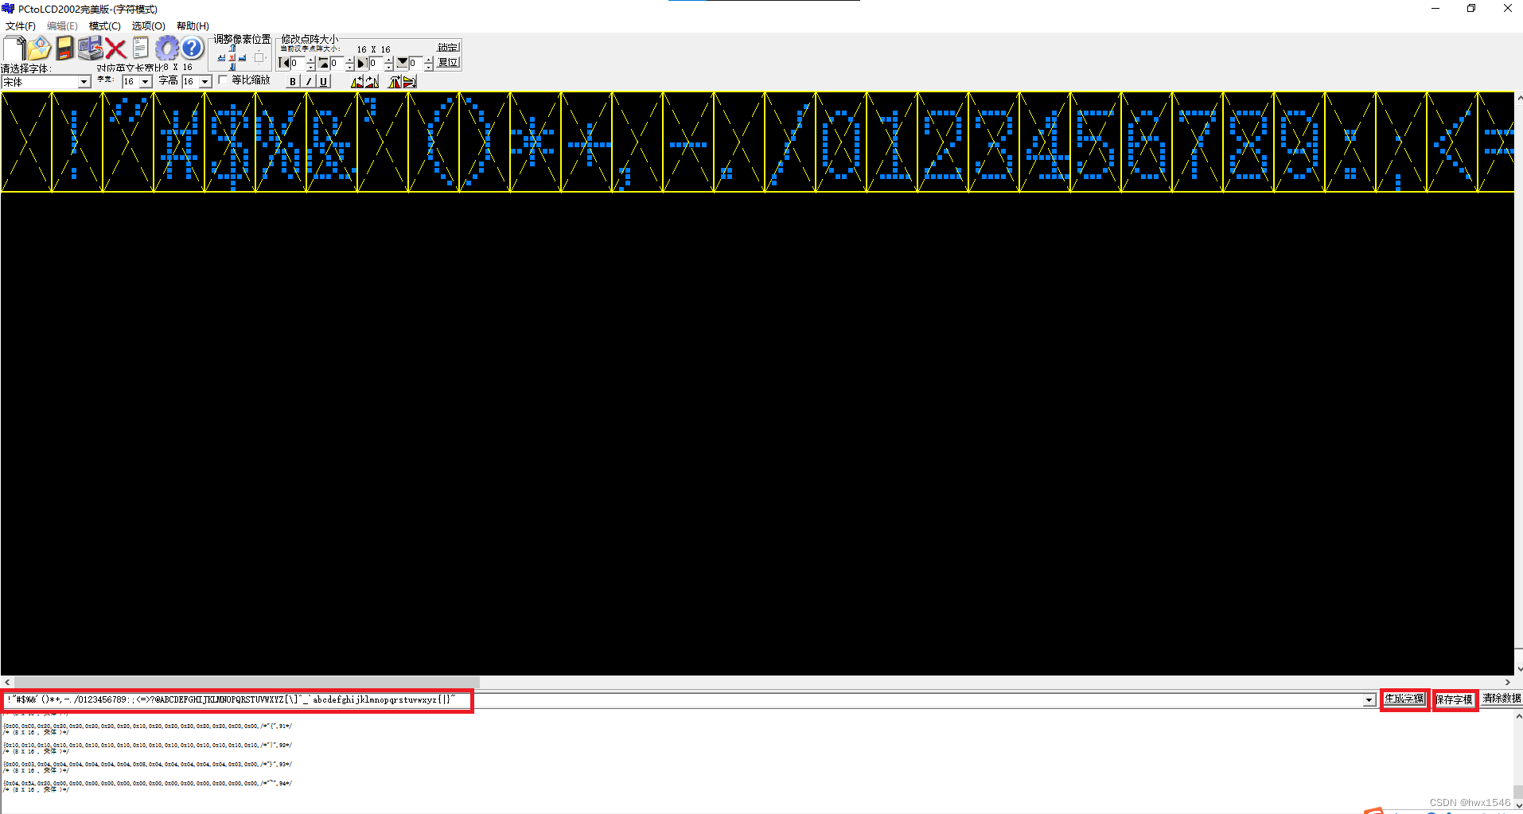Open the 帮助(H) menu
Screen dimensions: 1523x814
[193, 25]
